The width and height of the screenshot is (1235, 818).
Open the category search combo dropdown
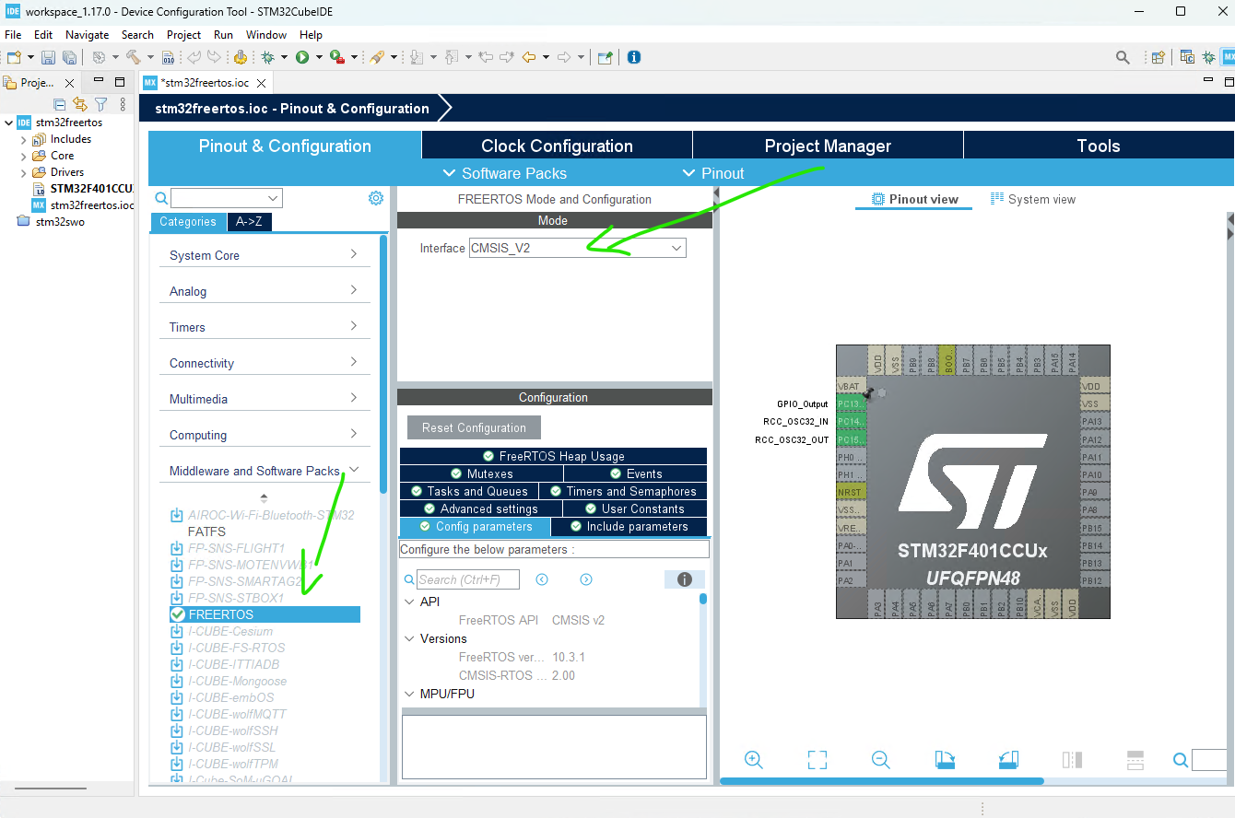(x=273, y=198)
